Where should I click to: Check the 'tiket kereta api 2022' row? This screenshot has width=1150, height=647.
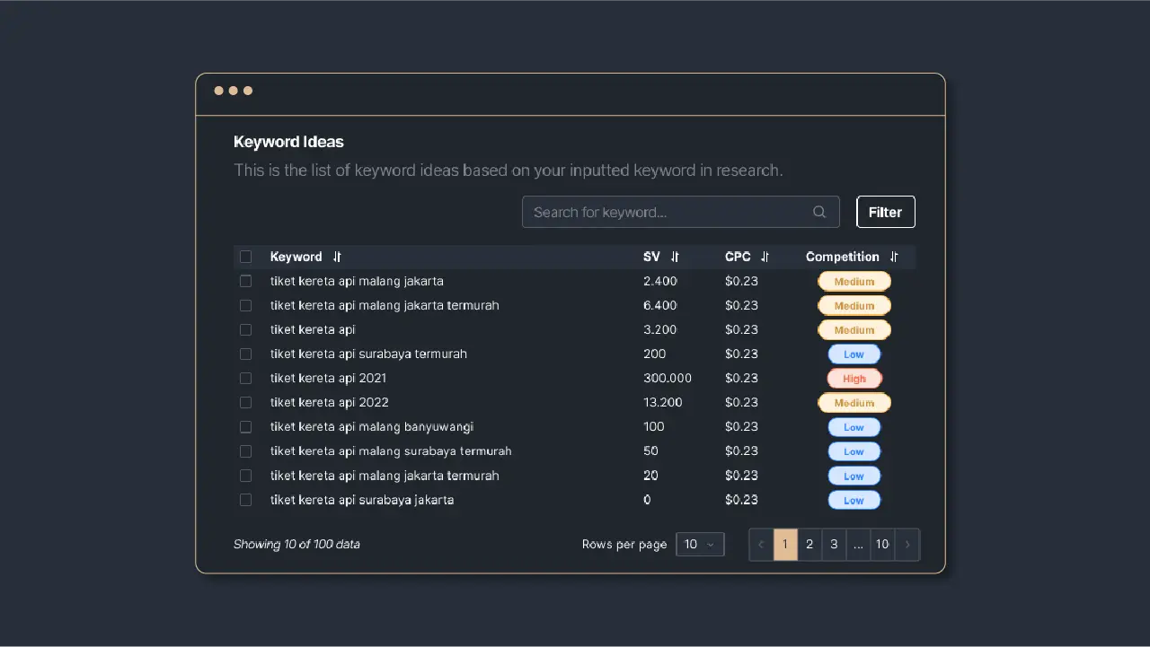click(245, 402)
